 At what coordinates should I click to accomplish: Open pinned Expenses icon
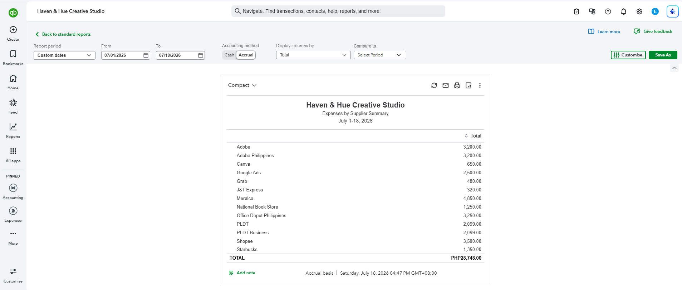pos(13,211)
